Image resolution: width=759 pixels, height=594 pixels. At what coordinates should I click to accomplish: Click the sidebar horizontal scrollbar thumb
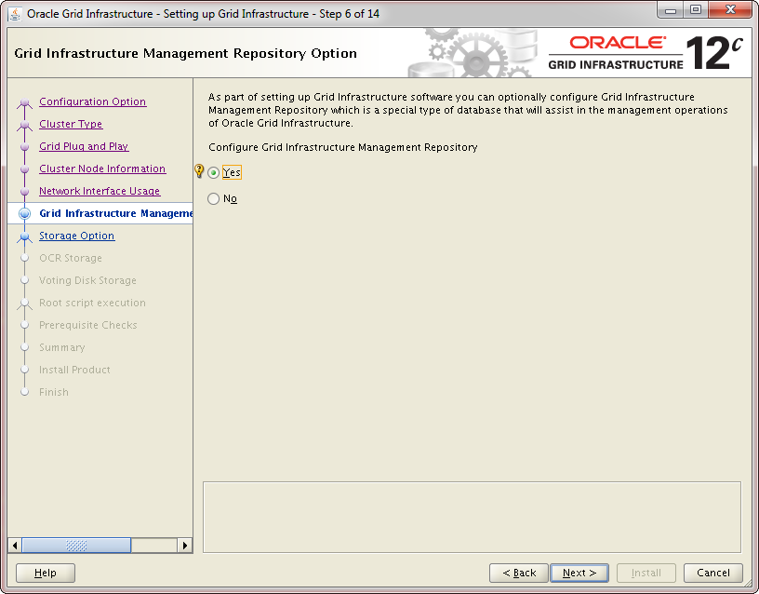click(76, 546)
